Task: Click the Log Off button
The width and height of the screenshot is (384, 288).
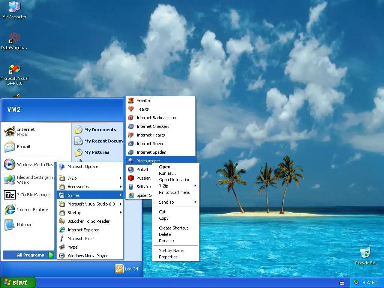Action: (127, 269)
